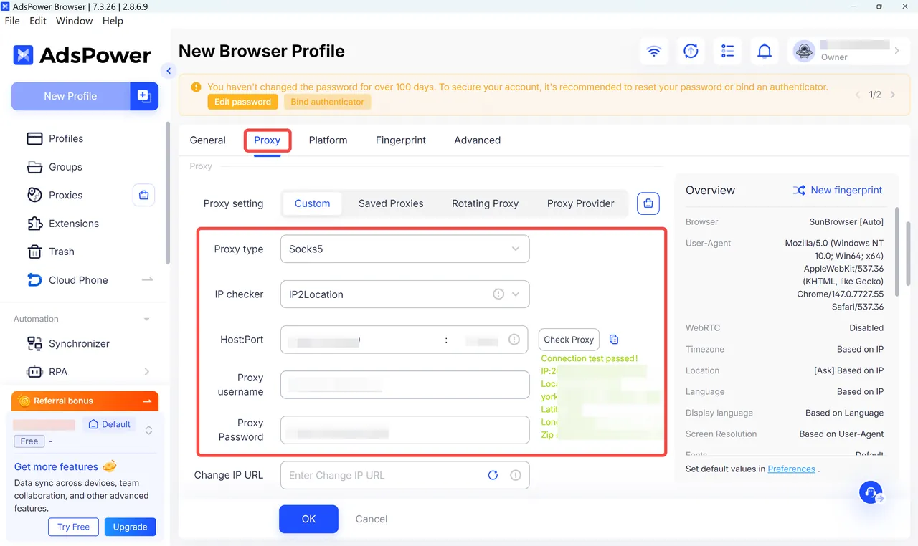Click the Wi-Fi network status icon
Viewport: 918px width, 546px height.
tap(653, 51)
